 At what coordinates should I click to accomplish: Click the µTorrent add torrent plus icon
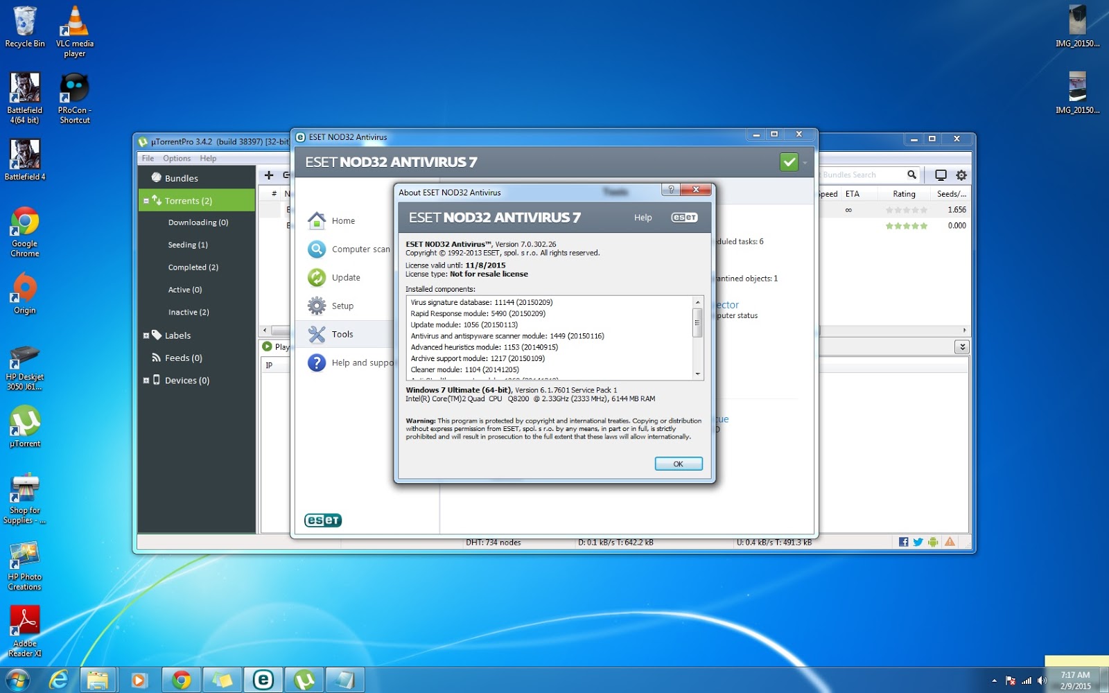[x=269, y=175]
